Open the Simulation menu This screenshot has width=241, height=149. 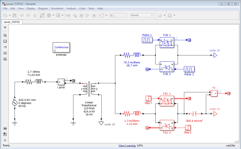pyautogui.click(x=57, y=8)
